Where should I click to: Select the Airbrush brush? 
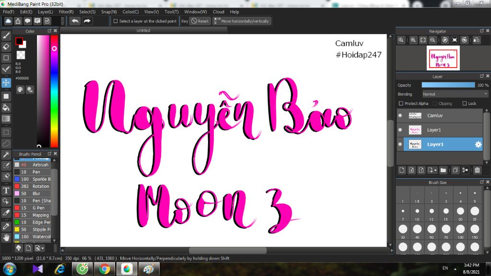[x=32, y=165]
